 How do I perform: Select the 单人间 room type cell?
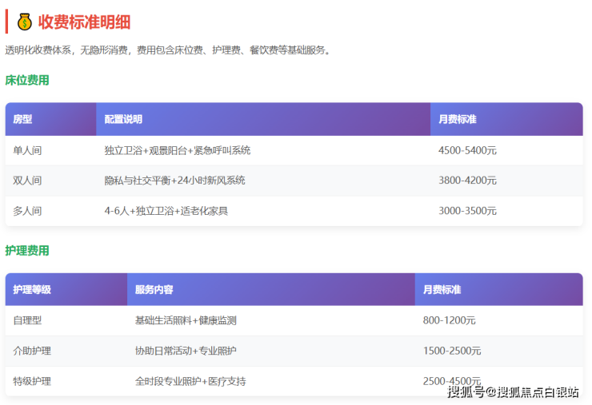tap(27, 150)
